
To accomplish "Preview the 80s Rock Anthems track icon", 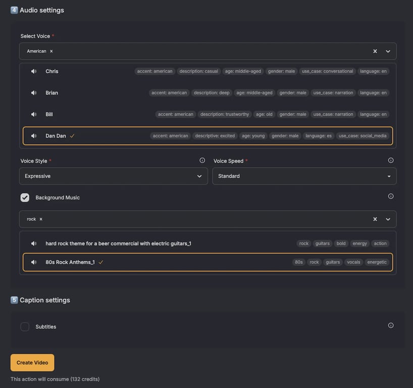I will 34,262.
